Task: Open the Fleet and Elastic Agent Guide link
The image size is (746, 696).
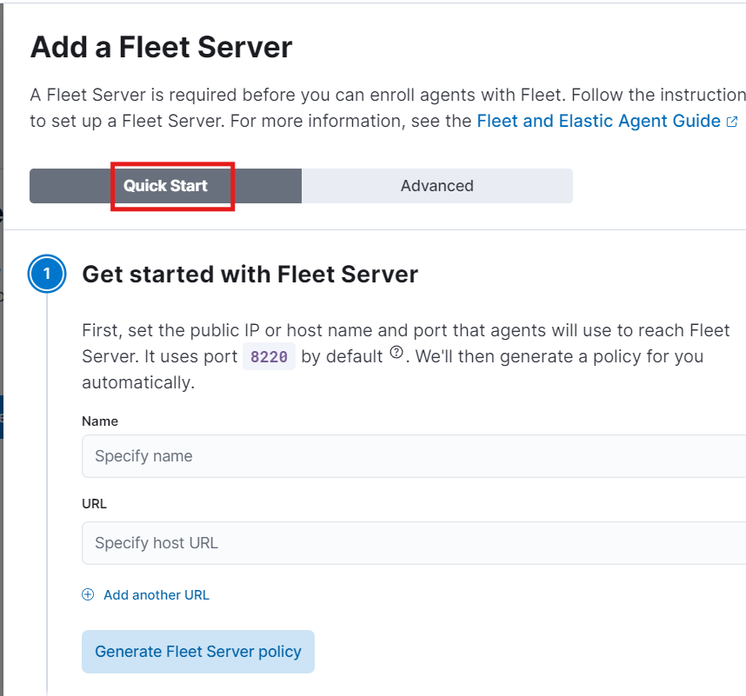Action: coord(598,122)
